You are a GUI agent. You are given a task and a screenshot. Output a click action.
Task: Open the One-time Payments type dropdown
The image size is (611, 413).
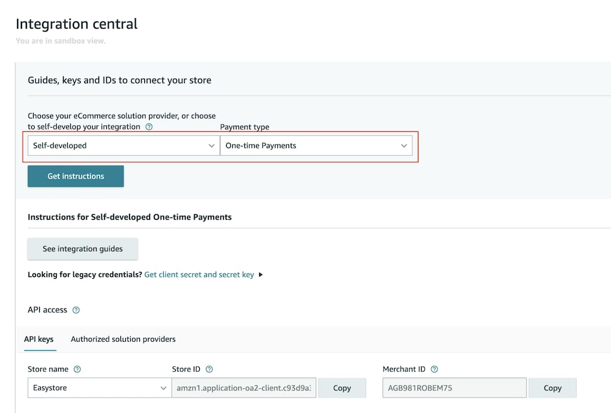pyautogui.click(x=316, y=146)
